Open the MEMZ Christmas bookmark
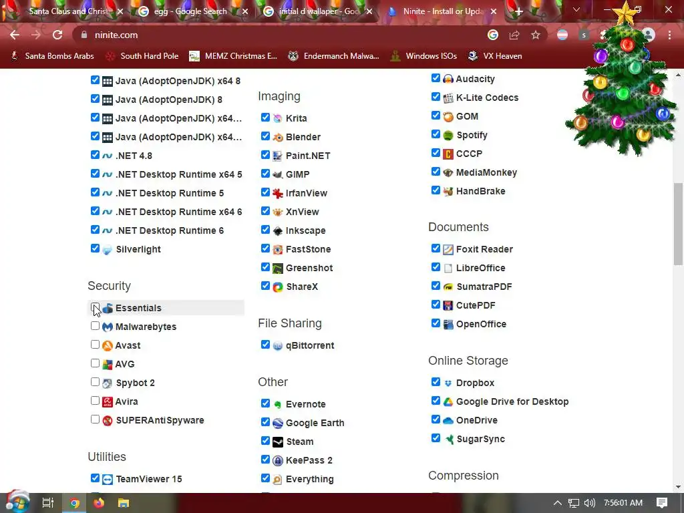The height and width of the screenshot is (513, 684). [233, 56]
